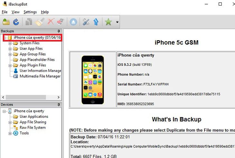Select App Plugin Files tree item

(x=33, y=65)
